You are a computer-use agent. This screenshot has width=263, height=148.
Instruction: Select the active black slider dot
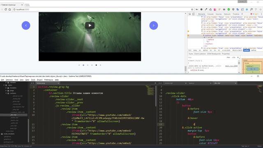tap(96, 65)
